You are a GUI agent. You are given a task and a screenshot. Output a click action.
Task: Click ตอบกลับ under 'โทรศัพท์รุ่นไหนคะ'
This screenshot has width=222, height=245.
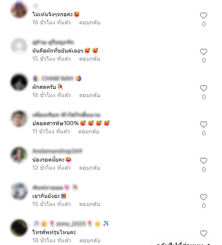(x=90, y=240)
